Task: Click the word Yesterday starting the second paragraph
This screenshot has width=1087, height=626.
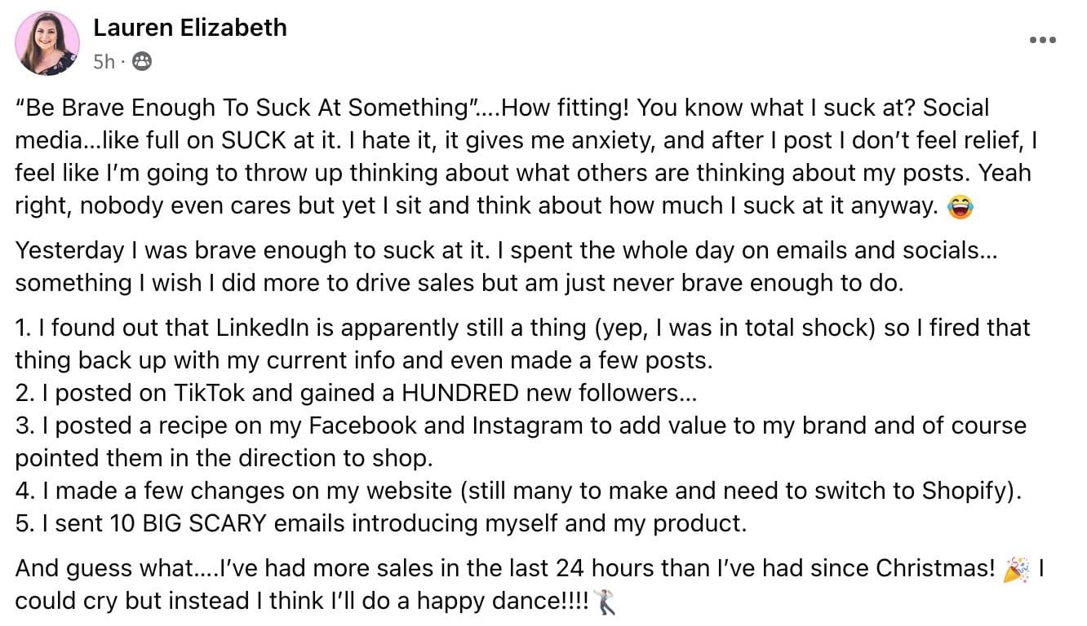Action: [x=69, y=250]
